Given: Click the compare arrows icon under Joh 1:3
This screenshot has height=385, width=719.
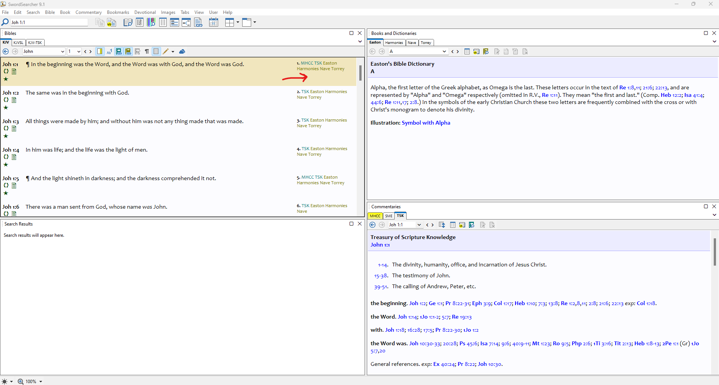Looking at the screenshot, I should click(x=6, y=128).
